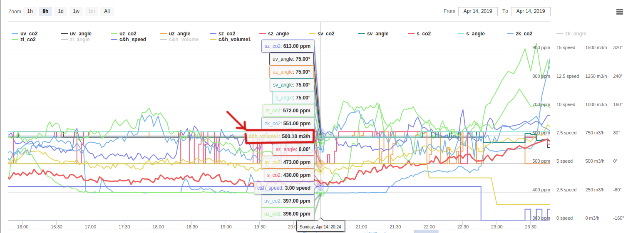Click the s_co2 430.00 ppm tooltip
The height and width of the screenshot is (233, 633).
pyautogui.click(x=289, y=175)
